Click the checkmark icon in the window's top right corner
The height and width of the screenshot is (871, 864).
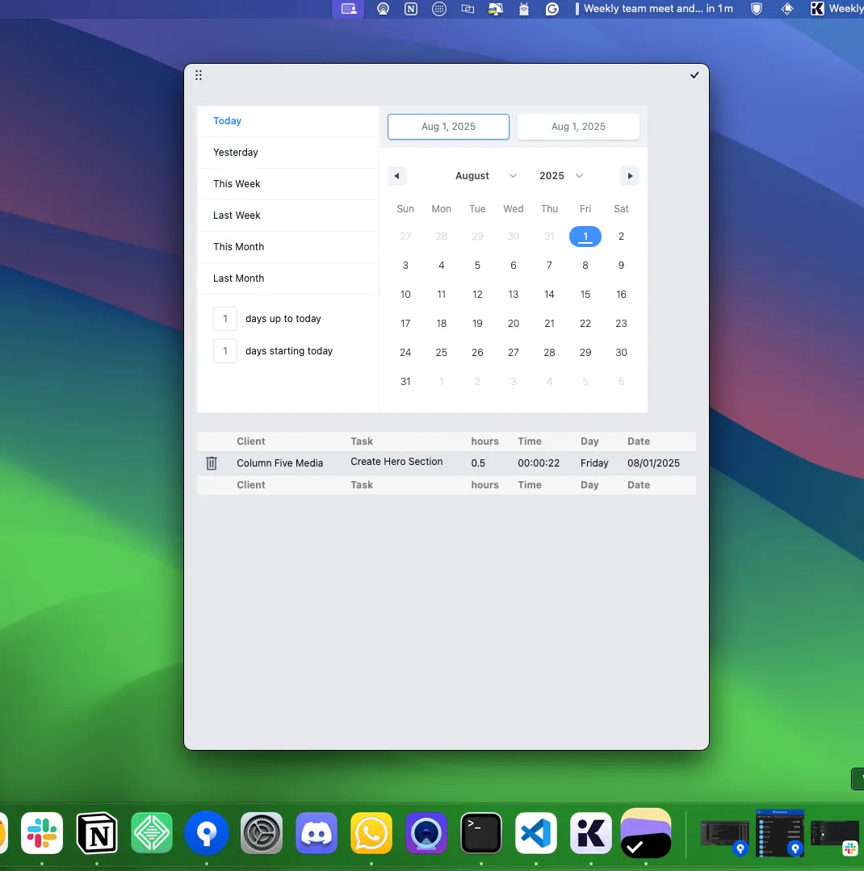tap(694, 75)
